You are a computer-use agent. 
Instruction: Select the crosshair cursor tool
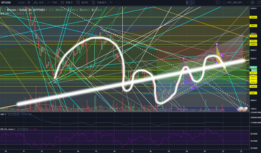[192, 2]
